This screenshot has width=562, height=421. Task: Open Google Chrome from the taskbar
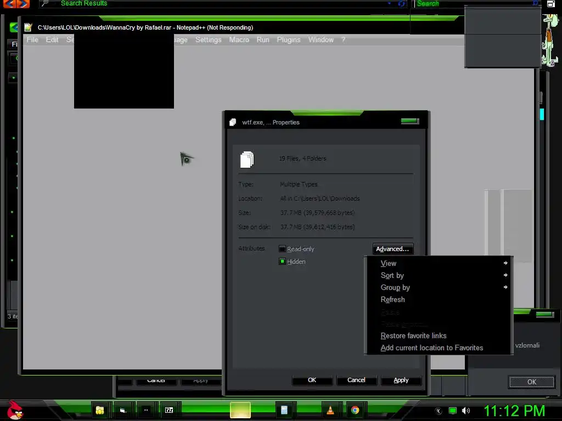pyautogui.click(x=355, y=410)
